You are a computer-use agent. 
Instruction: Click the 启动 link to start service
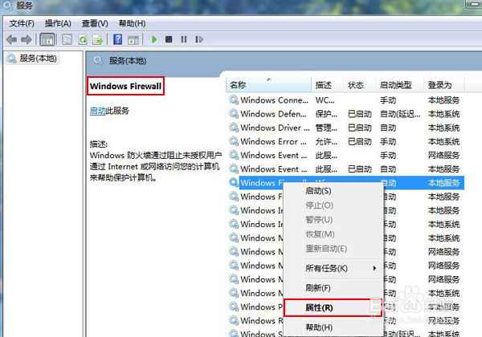pos(98,111)
